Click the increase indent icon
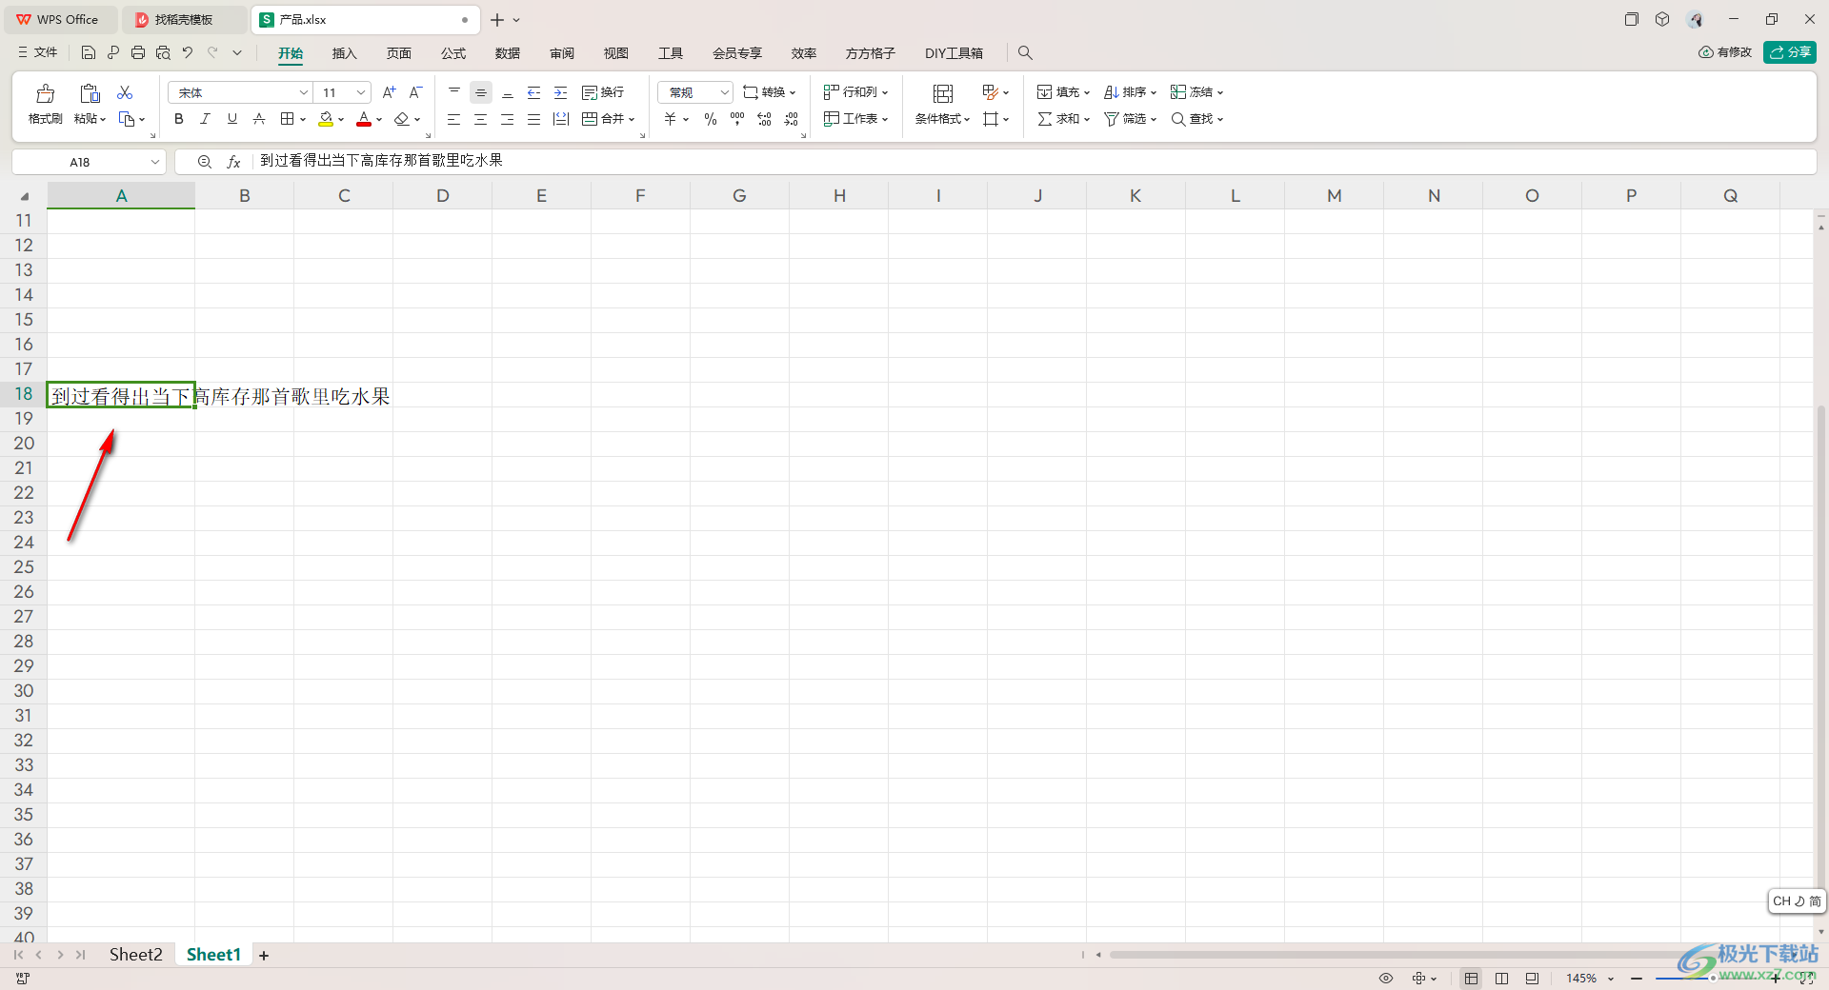Screen dimensions: 1829x990 [x=561, y=92]
